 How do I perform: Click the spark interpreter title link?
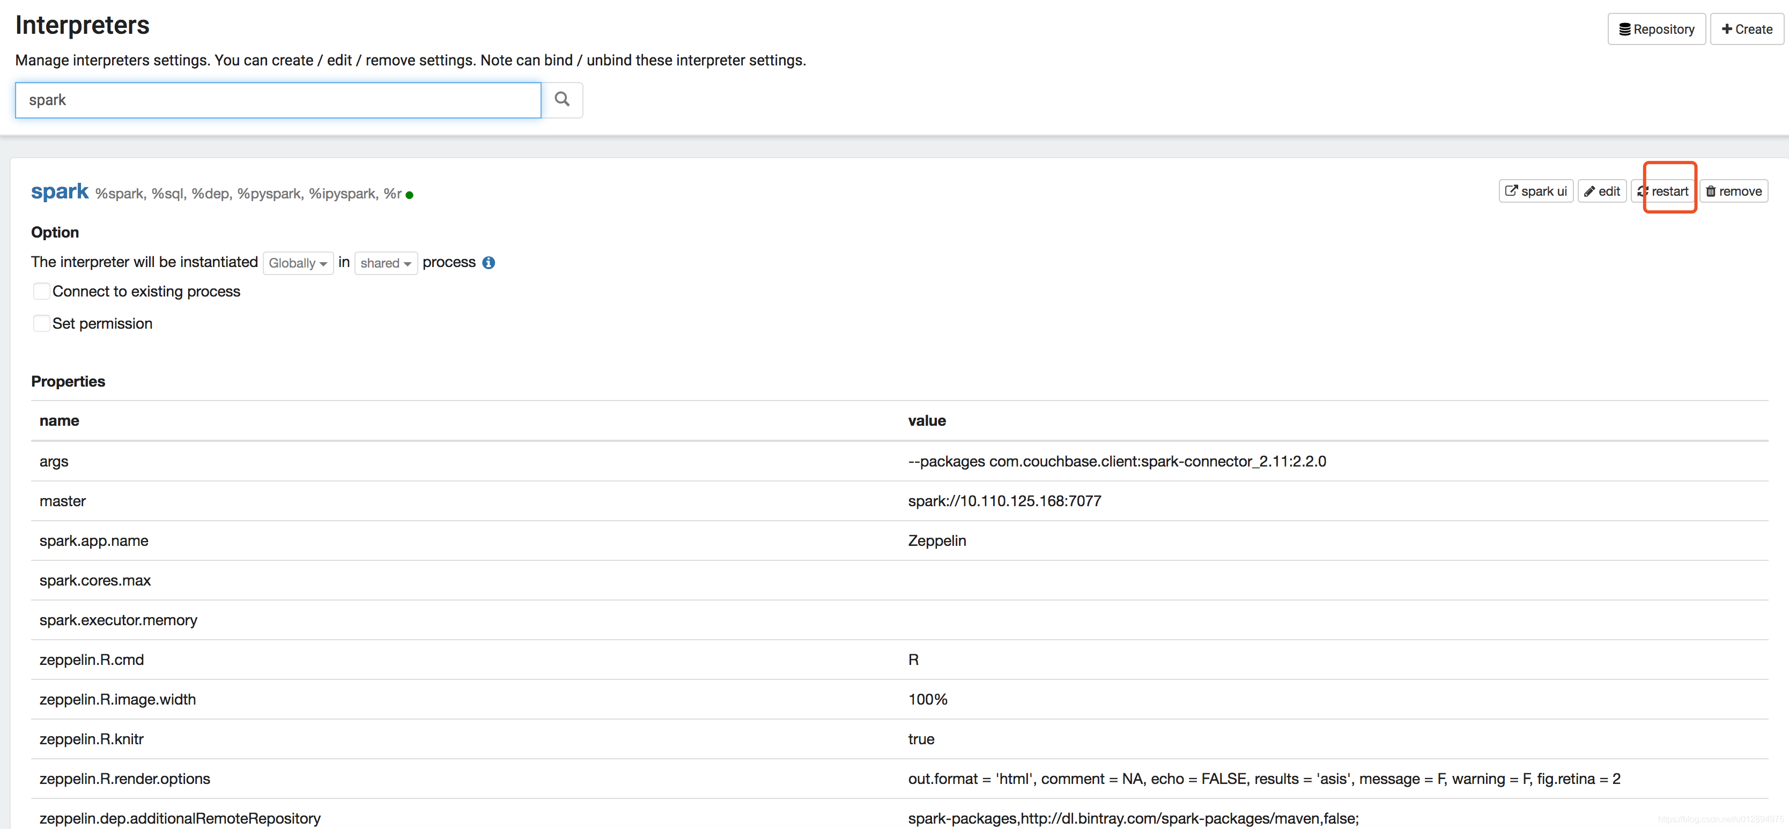pyautogui.click(x=60, y=191)
